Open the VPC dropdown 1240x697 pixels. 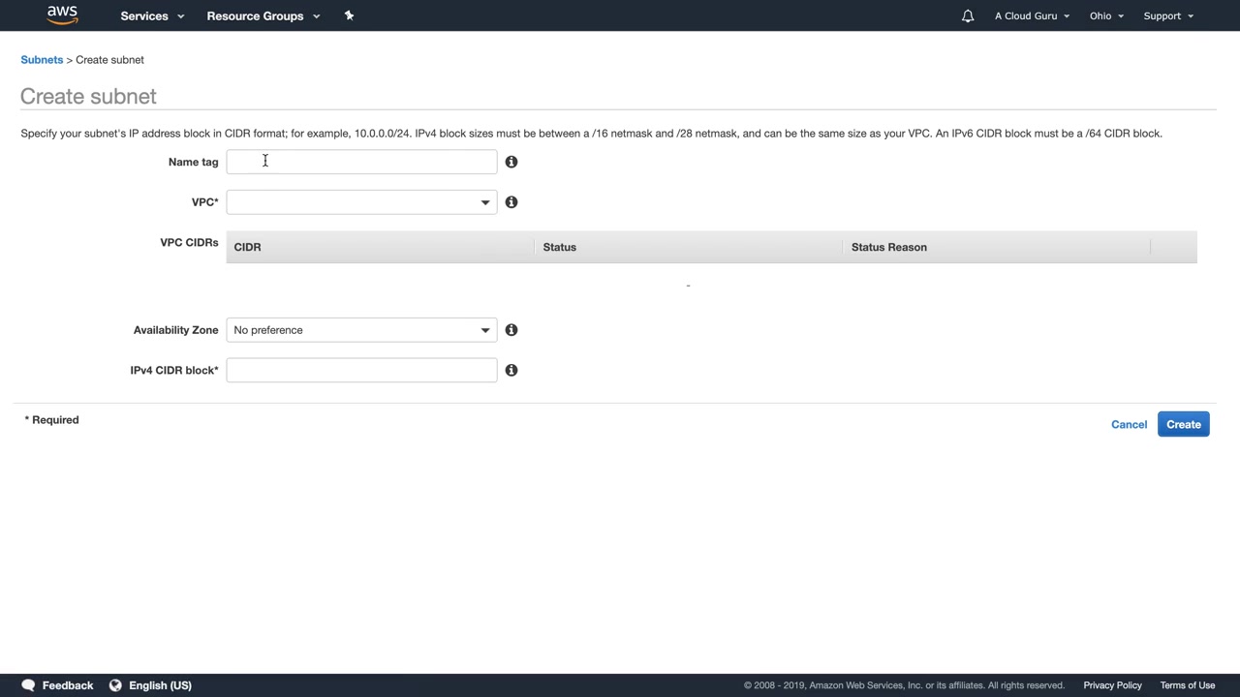(361, 202)
